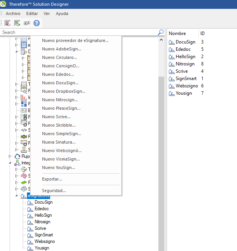Select SignSmart in the tree
This screenshot has height=251, width=237.
pyautogui.click(x=44, y=235)
